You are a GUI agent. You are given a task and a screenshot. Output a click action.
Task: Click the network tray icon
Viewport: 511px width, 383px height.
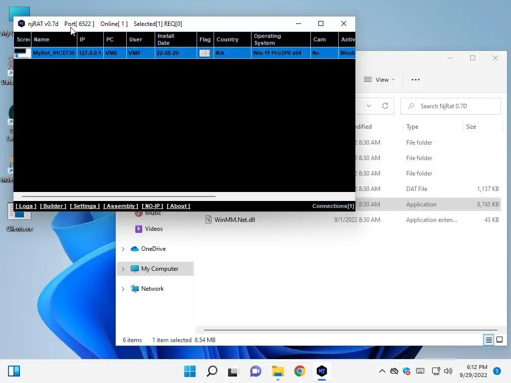coord(436,371)
